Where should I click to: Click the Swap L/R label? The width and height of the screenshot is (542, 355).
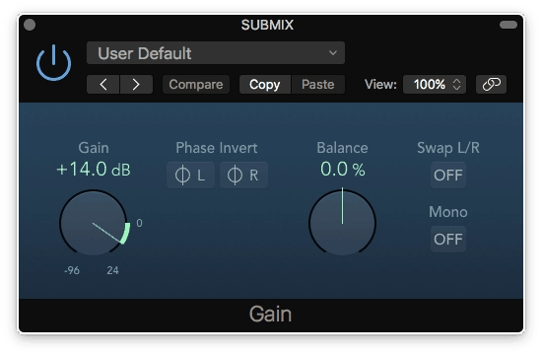pos(448,148)
